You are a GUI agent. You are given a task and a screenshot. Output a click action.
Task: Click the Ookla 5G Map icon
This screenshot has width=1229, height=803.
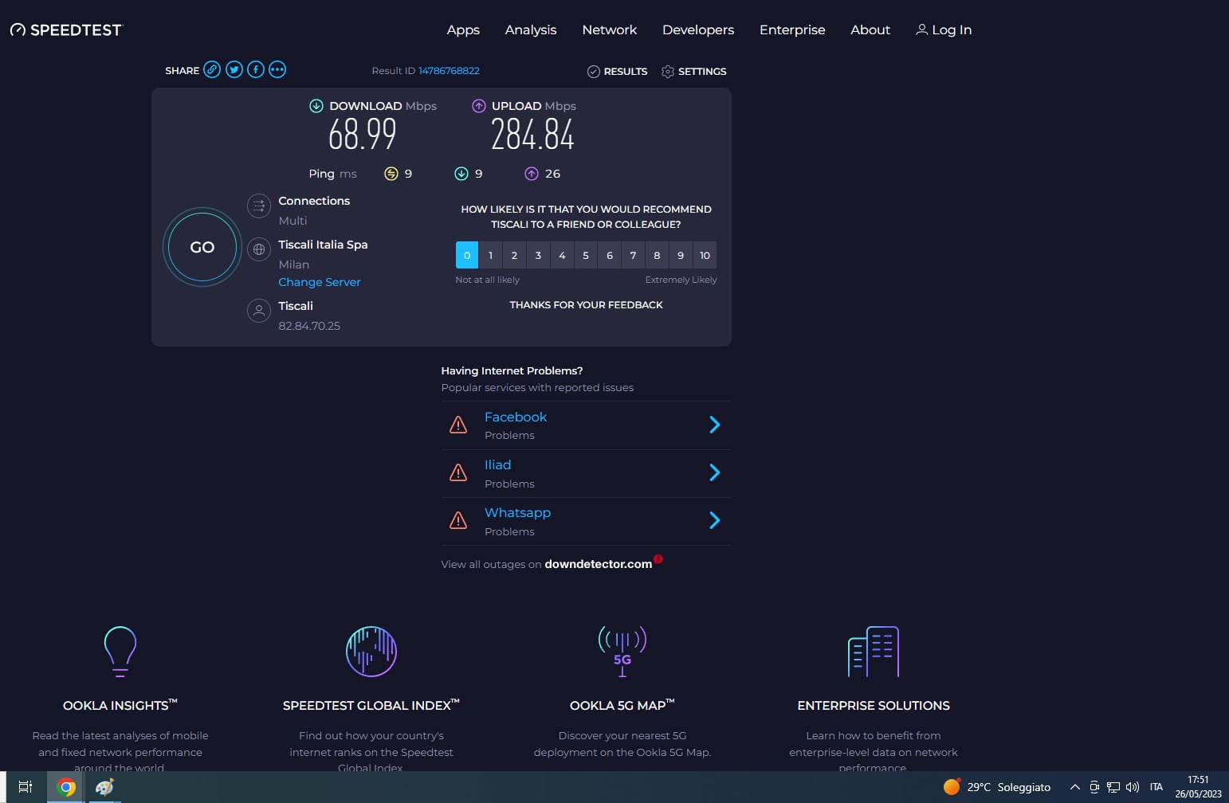[622, 652]
